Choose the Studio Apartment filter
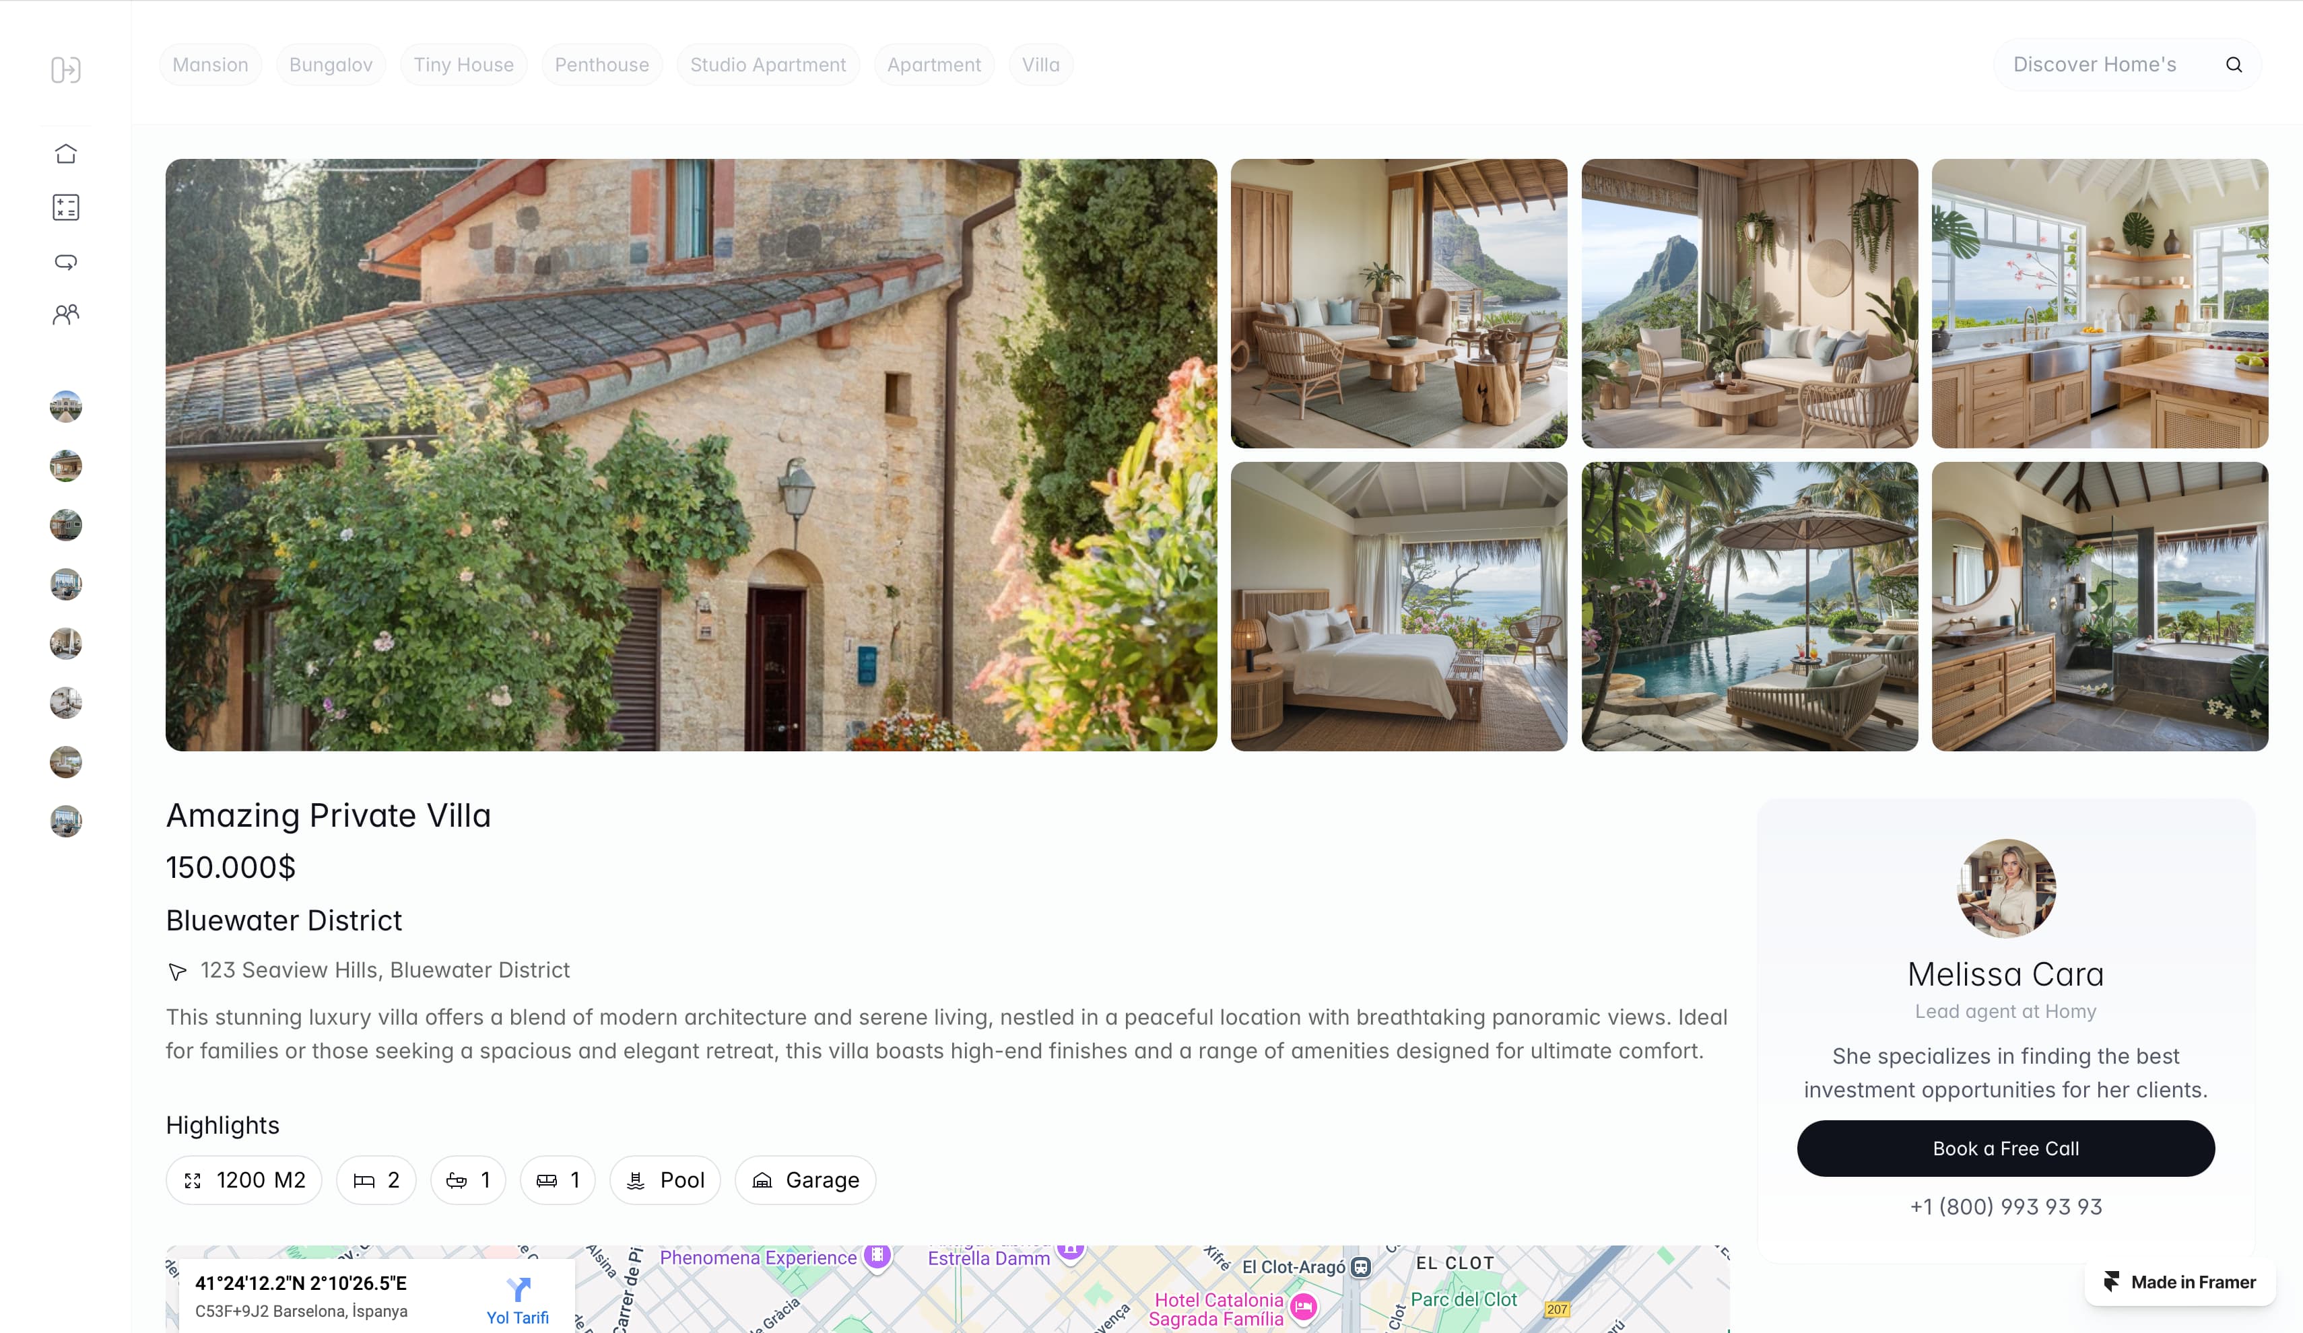This screenshot has width=2303, height=1333. pyautogui.click(x=768, y=65)
